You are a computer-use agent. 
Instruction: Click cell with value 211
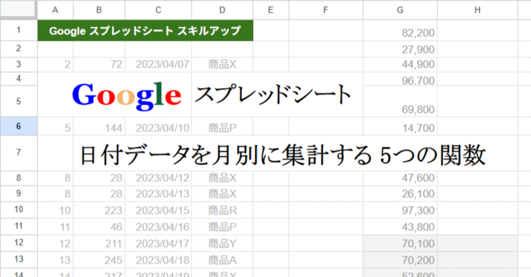coord(99,243)
